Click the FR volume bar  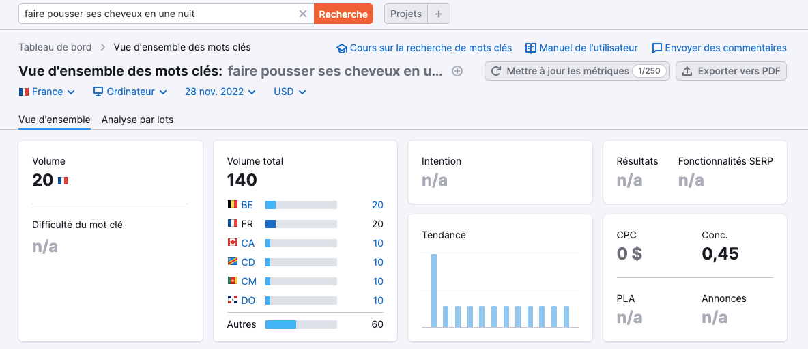pyautogui.click(x=301, y=224)
